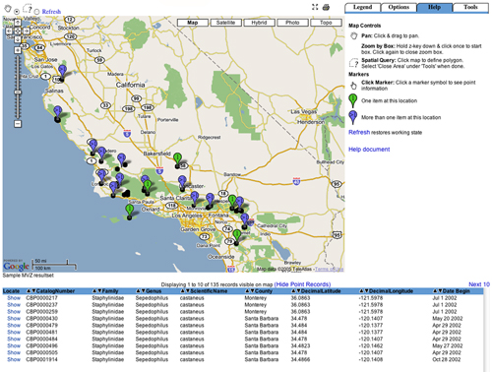Select the Spatial Query radio button
Viewport: 492px width, 372px height.
(36, 12)
